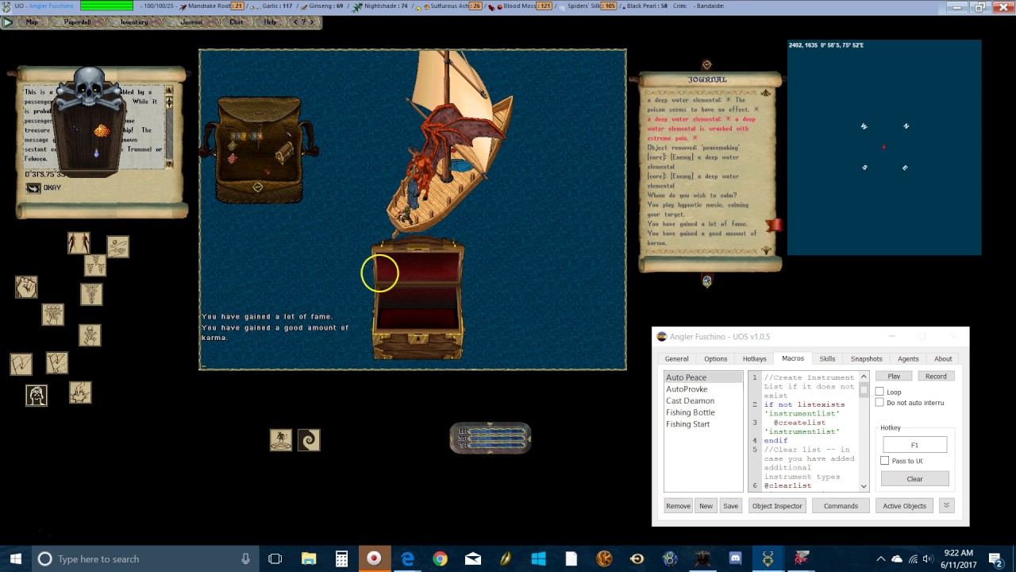Screen dimensions: 1016x572
Task: Enable Pass to UO checkbox
Action: pos(885,461)
